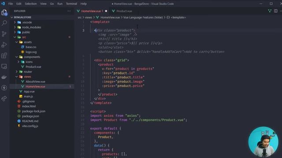Switch to the Product.vue editor tab
Viewport: 282px width, 158px height.
tap(124, 11)
